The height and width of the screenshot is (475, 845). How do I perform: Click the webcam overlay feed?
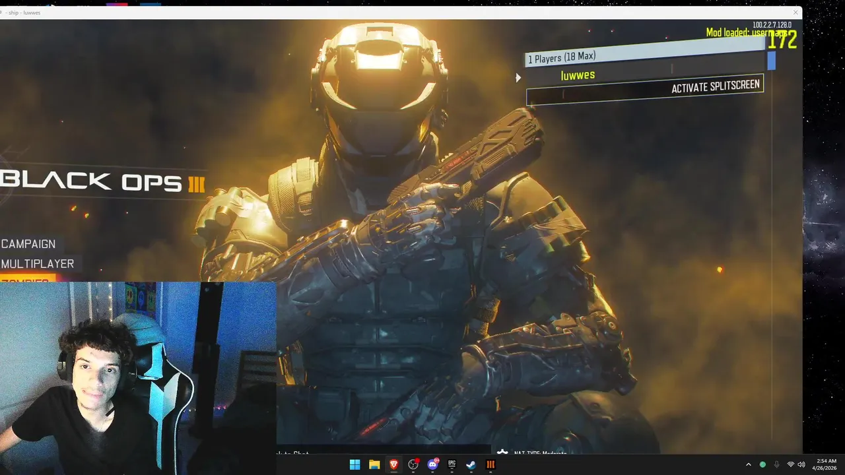click(x=138, y=379)
